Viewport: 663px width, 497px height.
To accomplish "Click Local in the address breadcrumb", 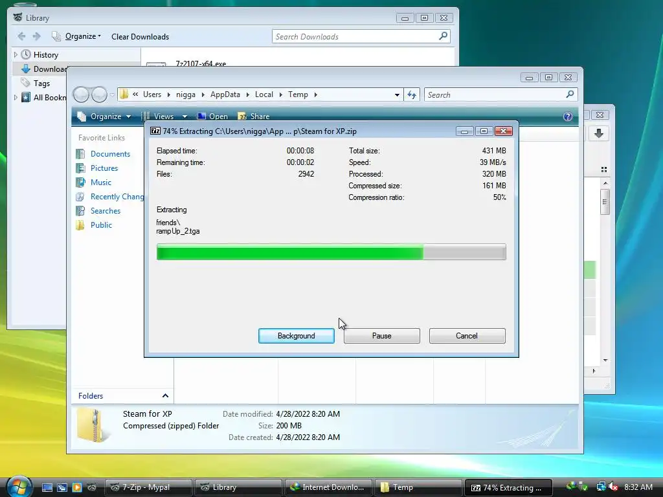I will click(x=264, y=94).
